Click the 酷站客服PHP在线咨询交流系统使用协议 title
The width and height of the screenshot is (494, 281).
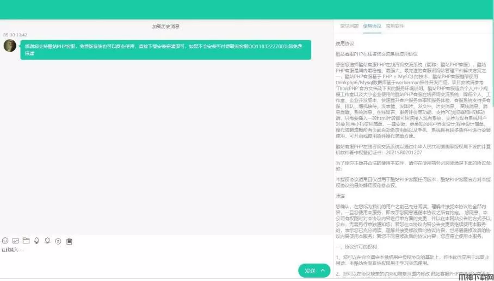click(376, 54)
